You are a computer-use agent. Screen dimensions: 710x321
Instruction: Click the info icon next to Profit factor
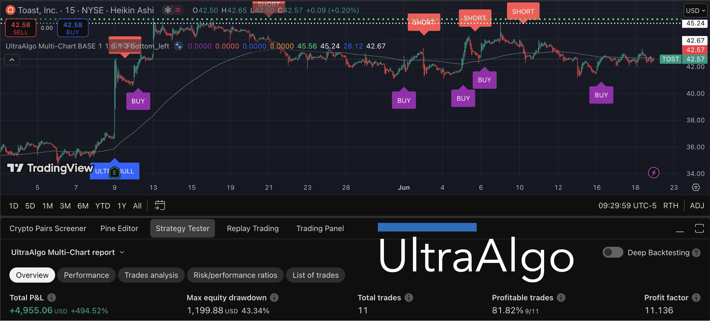coord(696,297)
